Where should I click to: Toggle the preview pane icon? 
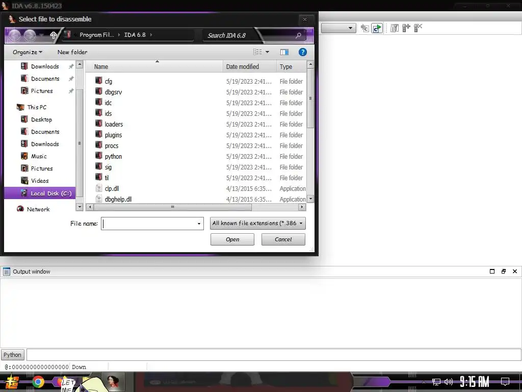tap(284, 52)
